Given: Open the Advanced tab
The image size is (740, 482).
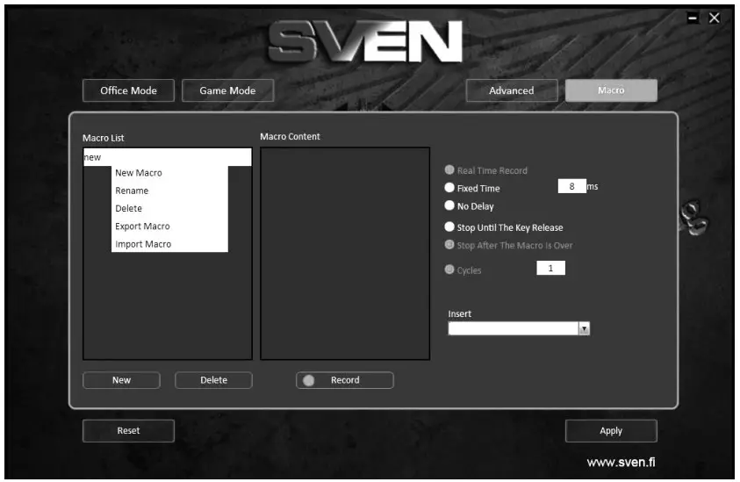Looking at the screenshot, I should click(512, 90).
